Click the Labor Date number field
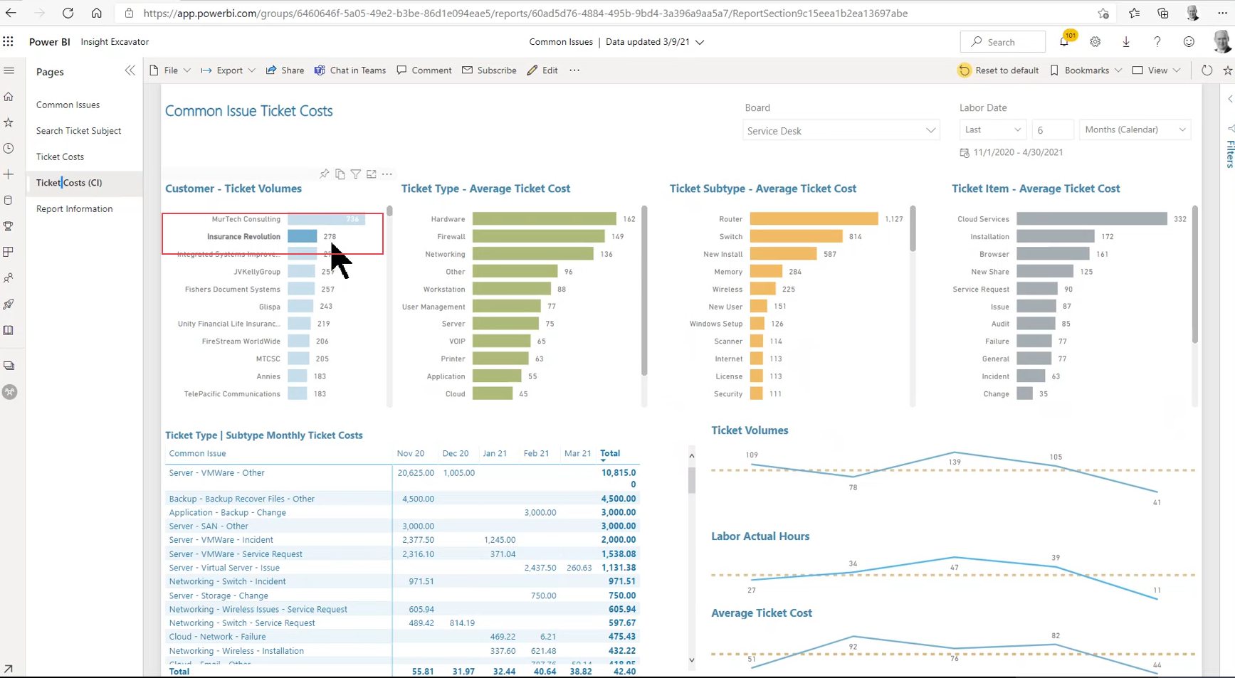 tap(1053, 129)
